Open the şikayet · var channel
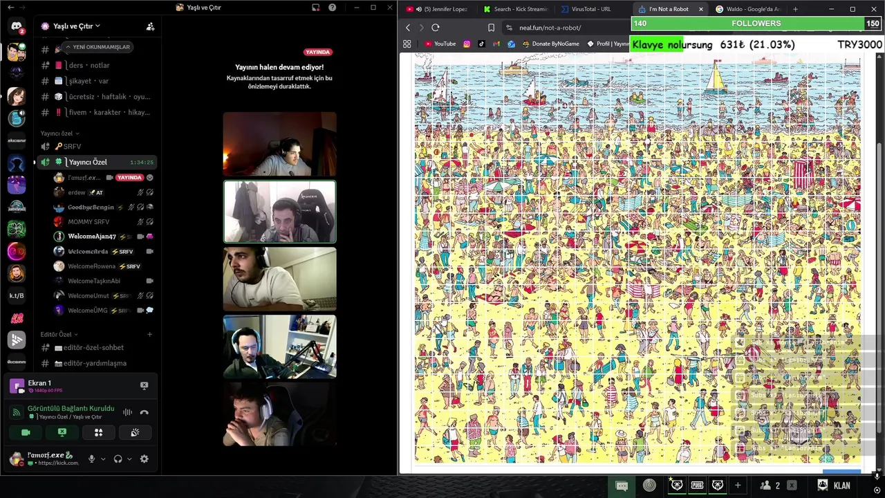 tap(97, 81)
